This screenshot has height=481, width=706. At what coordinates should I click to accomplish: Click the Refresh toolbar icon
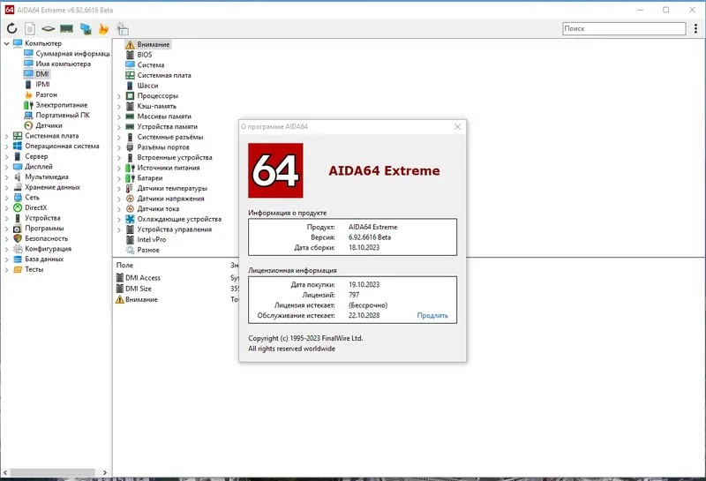[x=11, y=28]
